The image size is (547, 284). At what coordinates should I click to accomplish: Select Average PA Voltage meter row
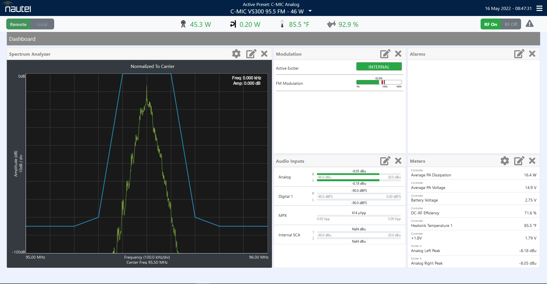pyautogui.click(x=473, y=186)
